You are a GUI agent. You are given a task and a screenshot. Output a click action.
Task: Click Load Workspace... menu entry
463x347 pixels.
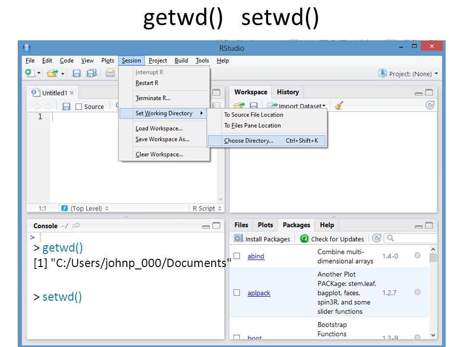click(164, 128)
